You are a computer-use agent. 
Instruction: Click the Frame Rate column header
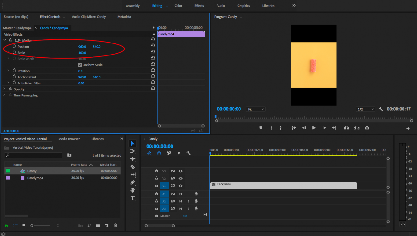point(79,165)
